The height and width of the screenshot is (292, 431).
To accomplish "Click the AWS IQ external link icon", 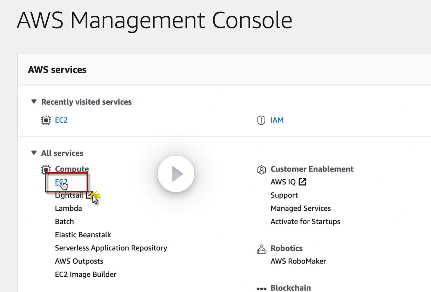I will 302,182.
